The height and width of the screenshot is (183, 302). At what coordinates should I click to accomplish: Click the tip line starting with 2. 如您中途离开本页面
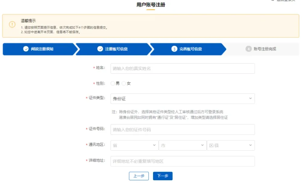point(51,32)
